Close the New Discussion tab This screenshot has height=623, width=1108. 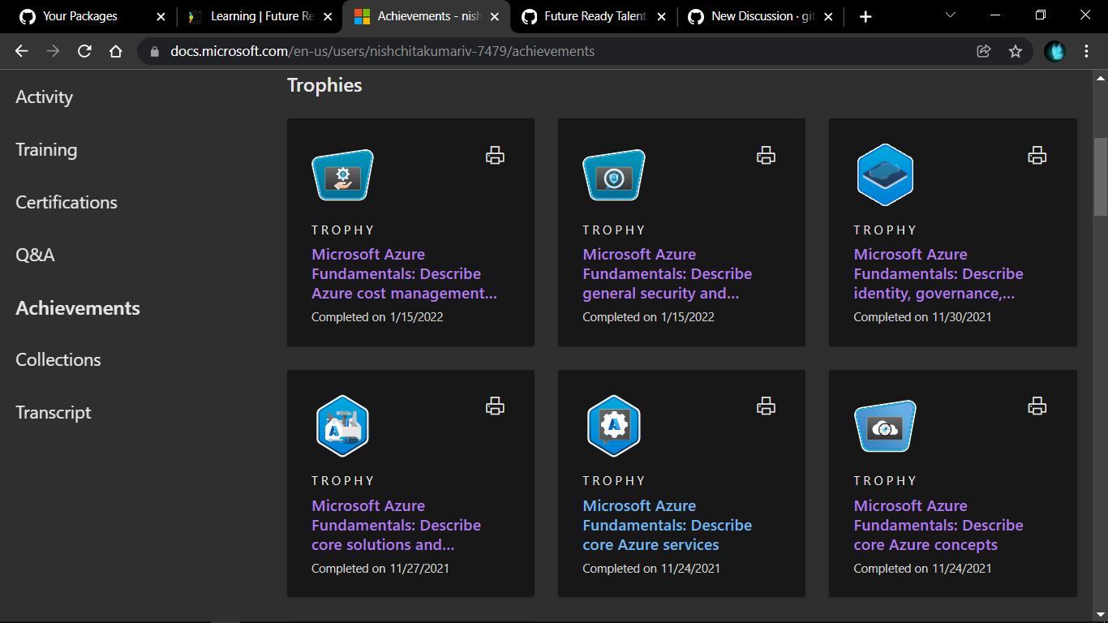pos(828,16)
